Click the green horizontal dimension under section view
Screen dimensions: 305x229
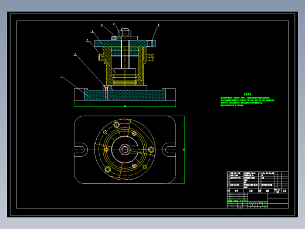(x=125, y=106)
